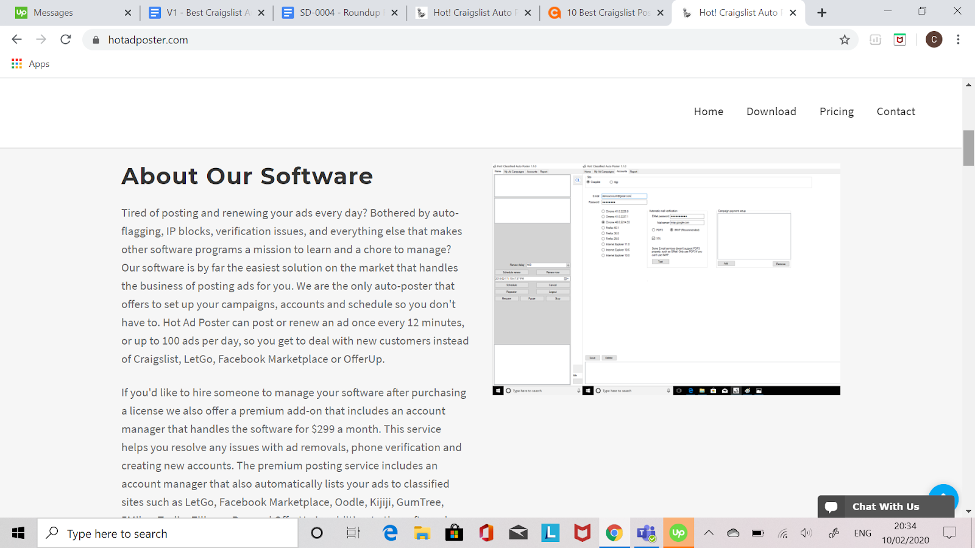Open a new browser tab

click(x=822, y=13)
